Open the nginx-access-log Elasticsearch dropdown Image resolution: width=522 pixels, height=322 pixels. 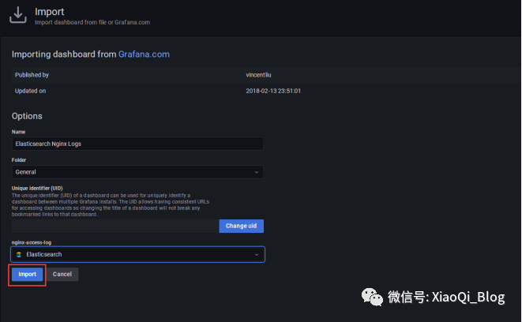pyautogui.click(x=138, y=254)
